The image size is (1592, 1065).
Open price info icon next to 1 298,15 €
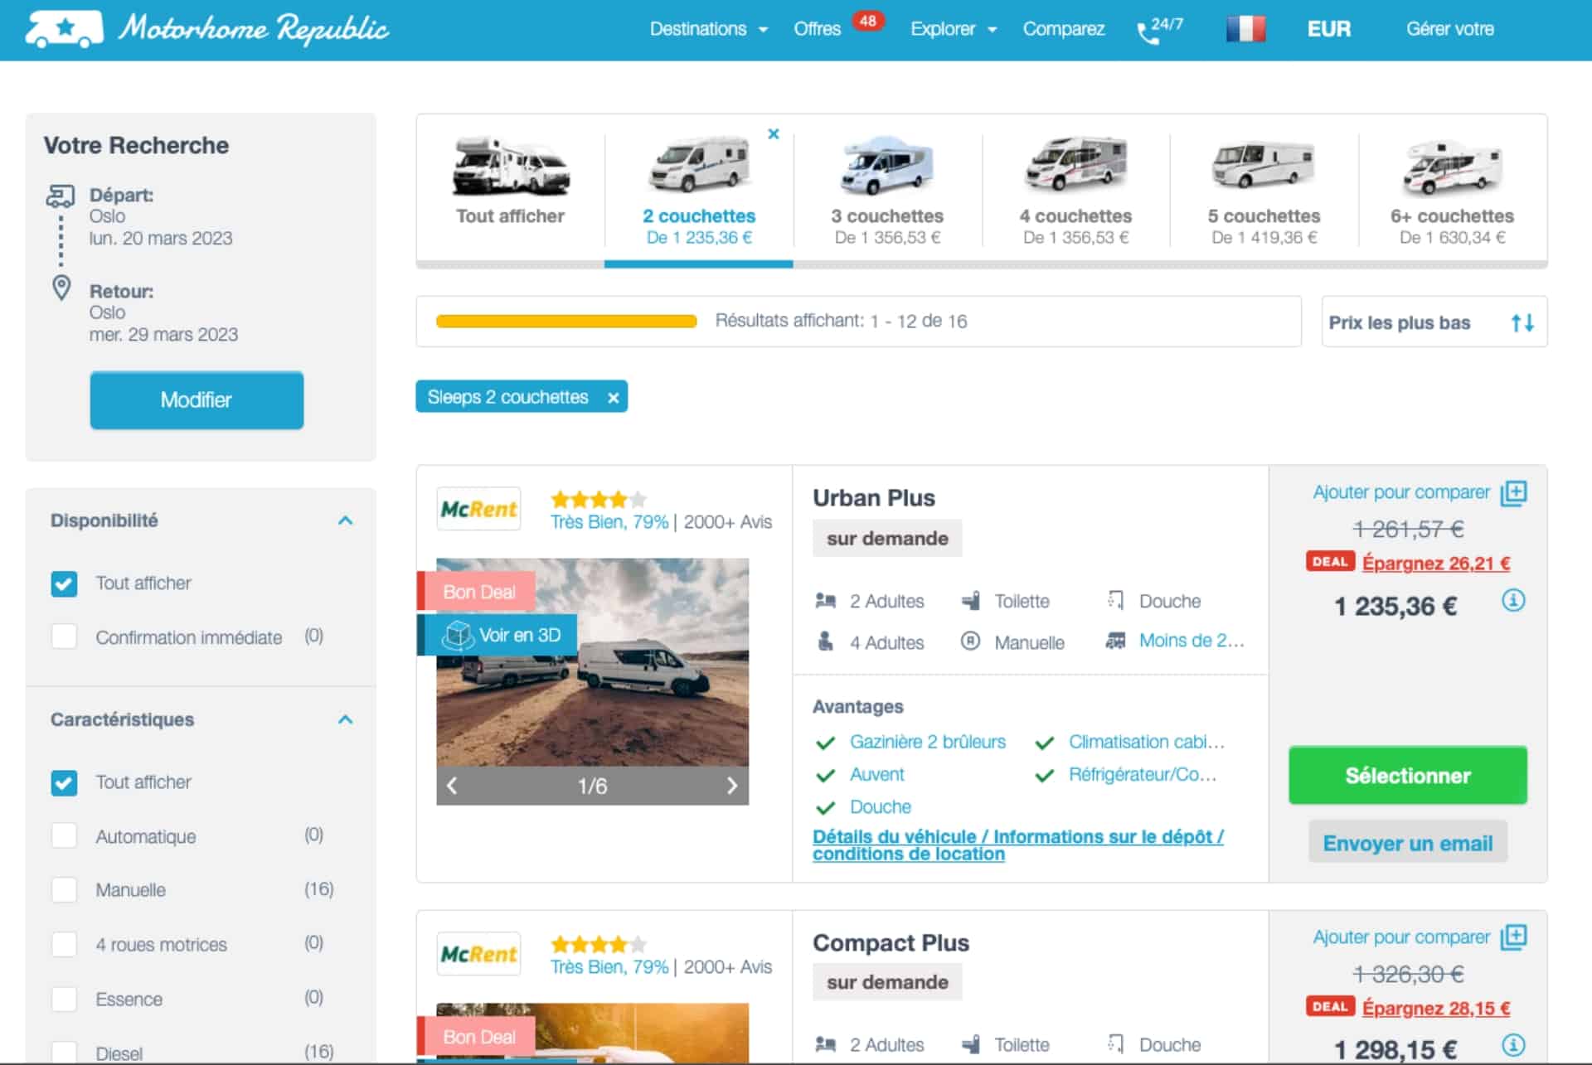coord(1513,1044)
